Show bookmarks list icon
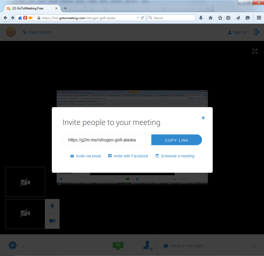 (228, 18)
